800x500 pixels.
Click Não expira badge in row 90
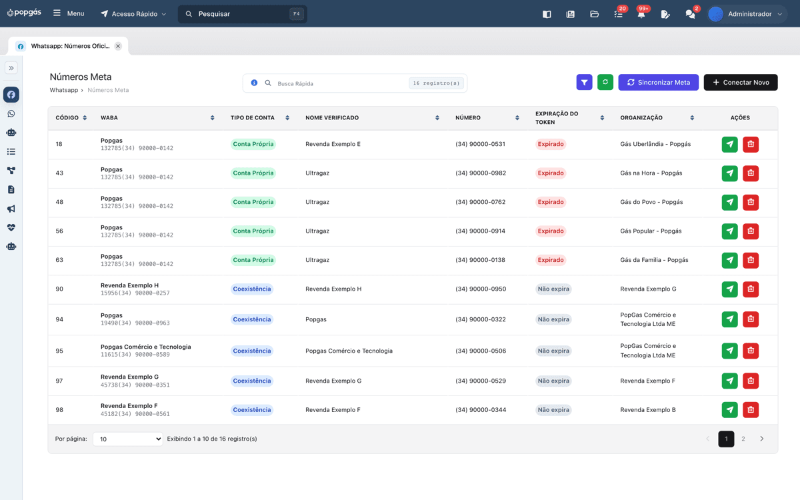click(x=553, y=289)
